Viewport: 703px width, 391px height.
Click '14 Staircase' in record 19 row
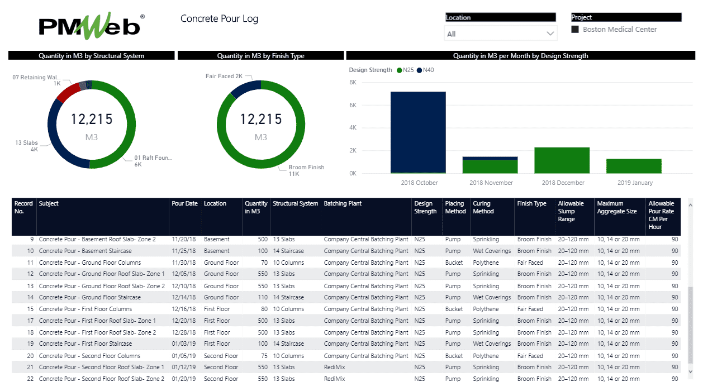click(288, 344)
